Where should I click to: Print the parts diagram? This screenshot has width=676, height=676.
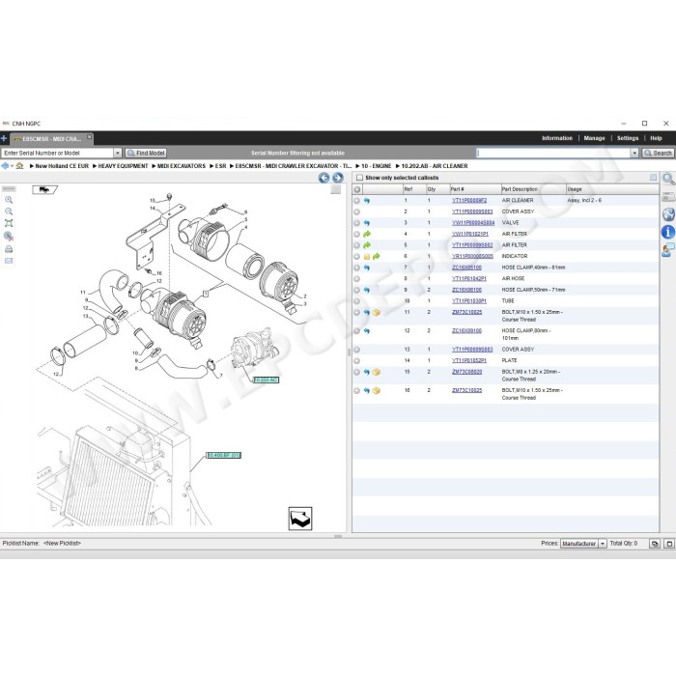coord(9,249)
